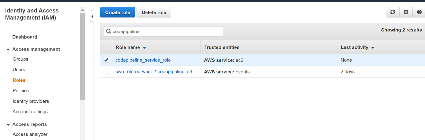Click the help question mark icon

point(419,12)
